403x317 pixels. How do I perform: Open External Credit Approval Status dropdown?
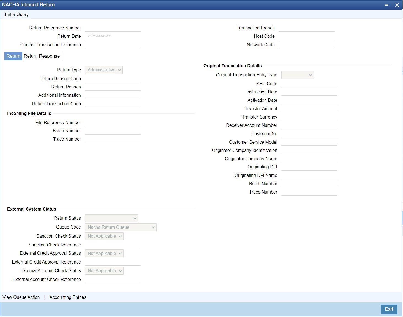click(x=104, y=253)
